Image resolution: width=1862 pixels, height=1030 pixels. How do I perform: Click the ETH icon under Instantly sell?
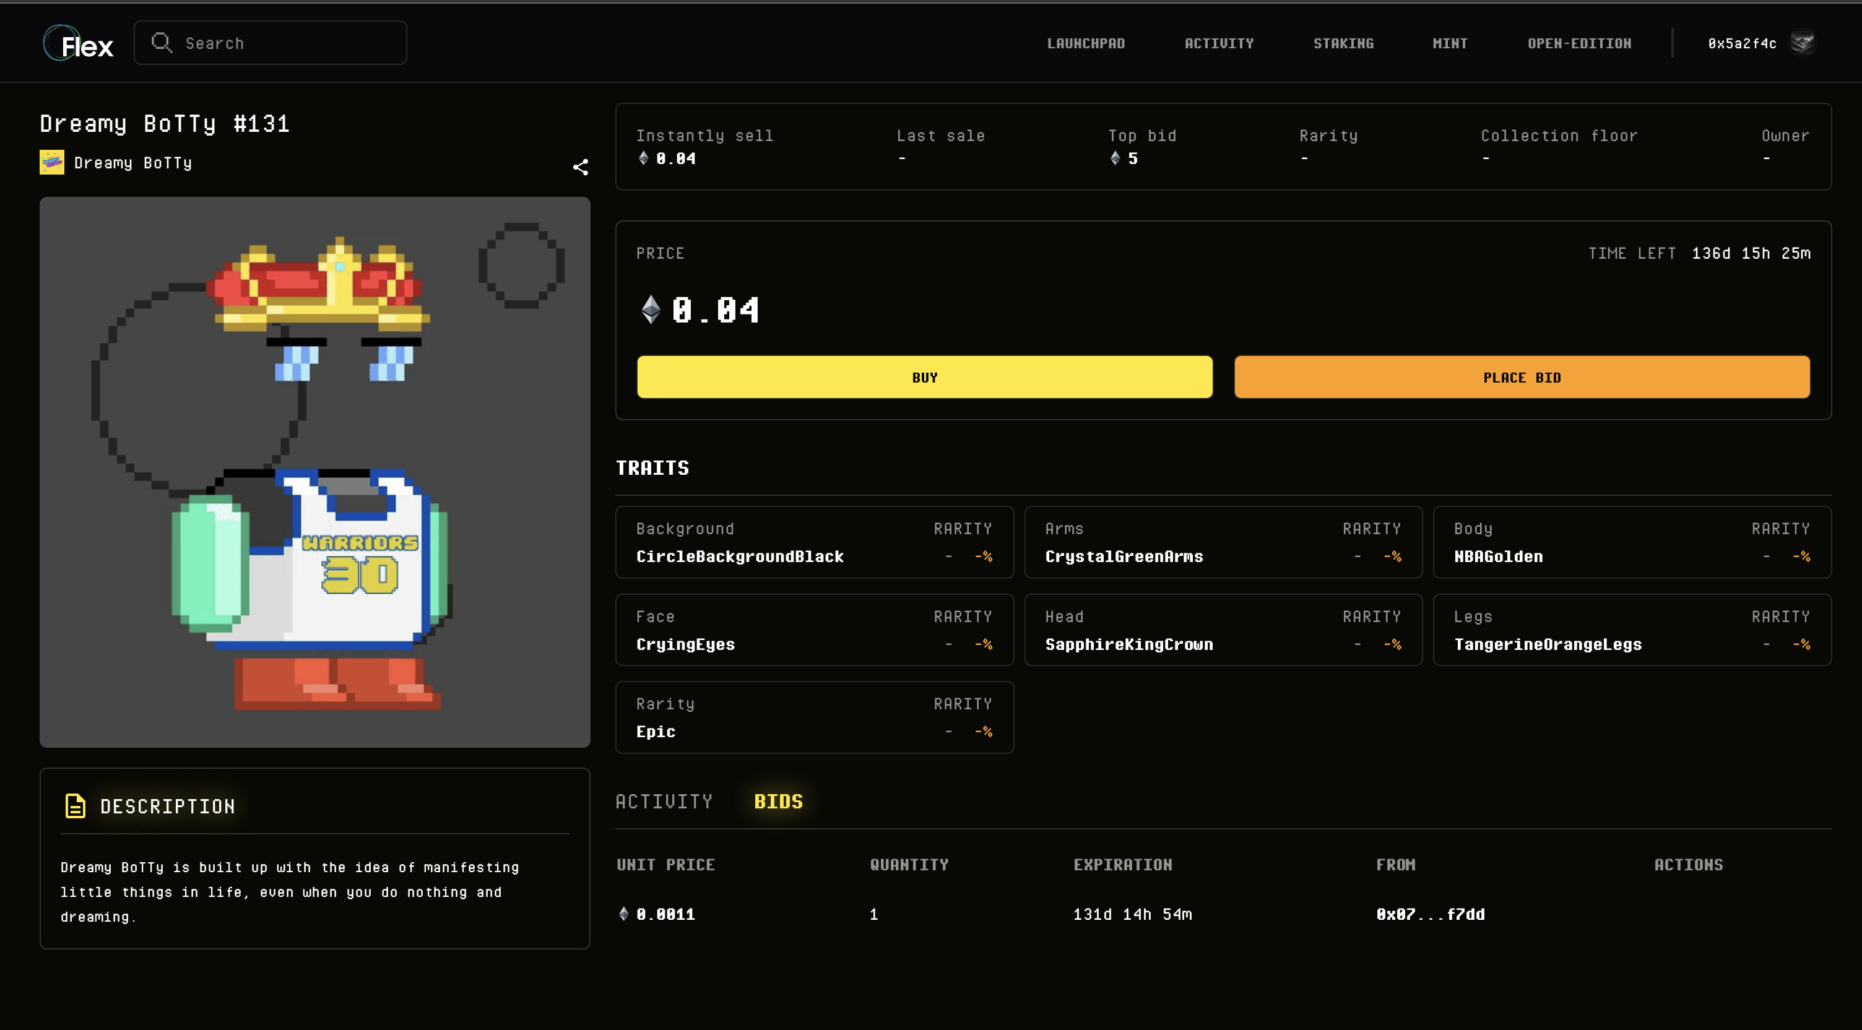[x=643, y=158]
